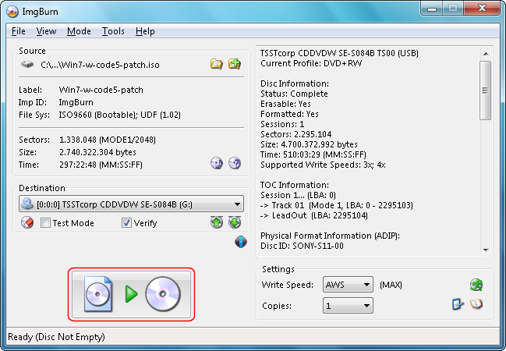
Task: Uncheck the Verify checkbox
Action: click(x=126, y=223)
